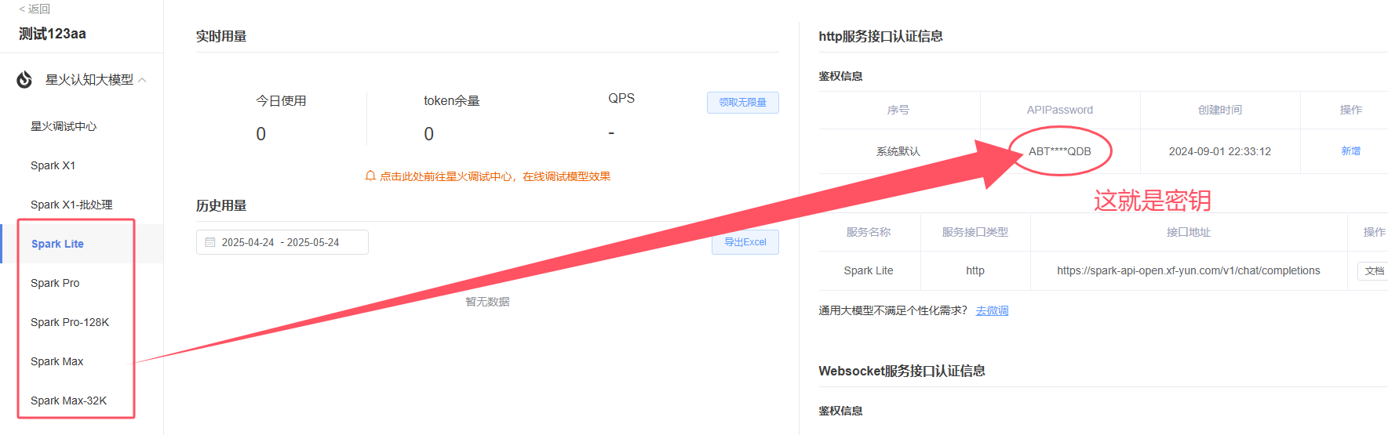Select Spark Lite in the sidebar
Viewport: 1388px width, 435px height.
tap(57, 244)
